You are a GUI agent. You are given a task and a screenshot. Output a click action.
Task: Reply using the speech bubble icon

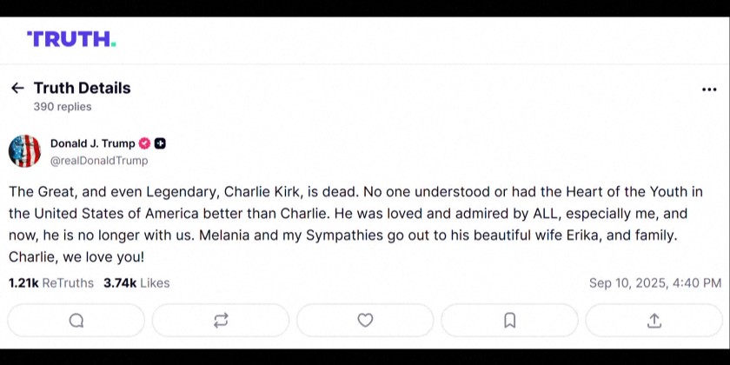click(x=76, y=321)
